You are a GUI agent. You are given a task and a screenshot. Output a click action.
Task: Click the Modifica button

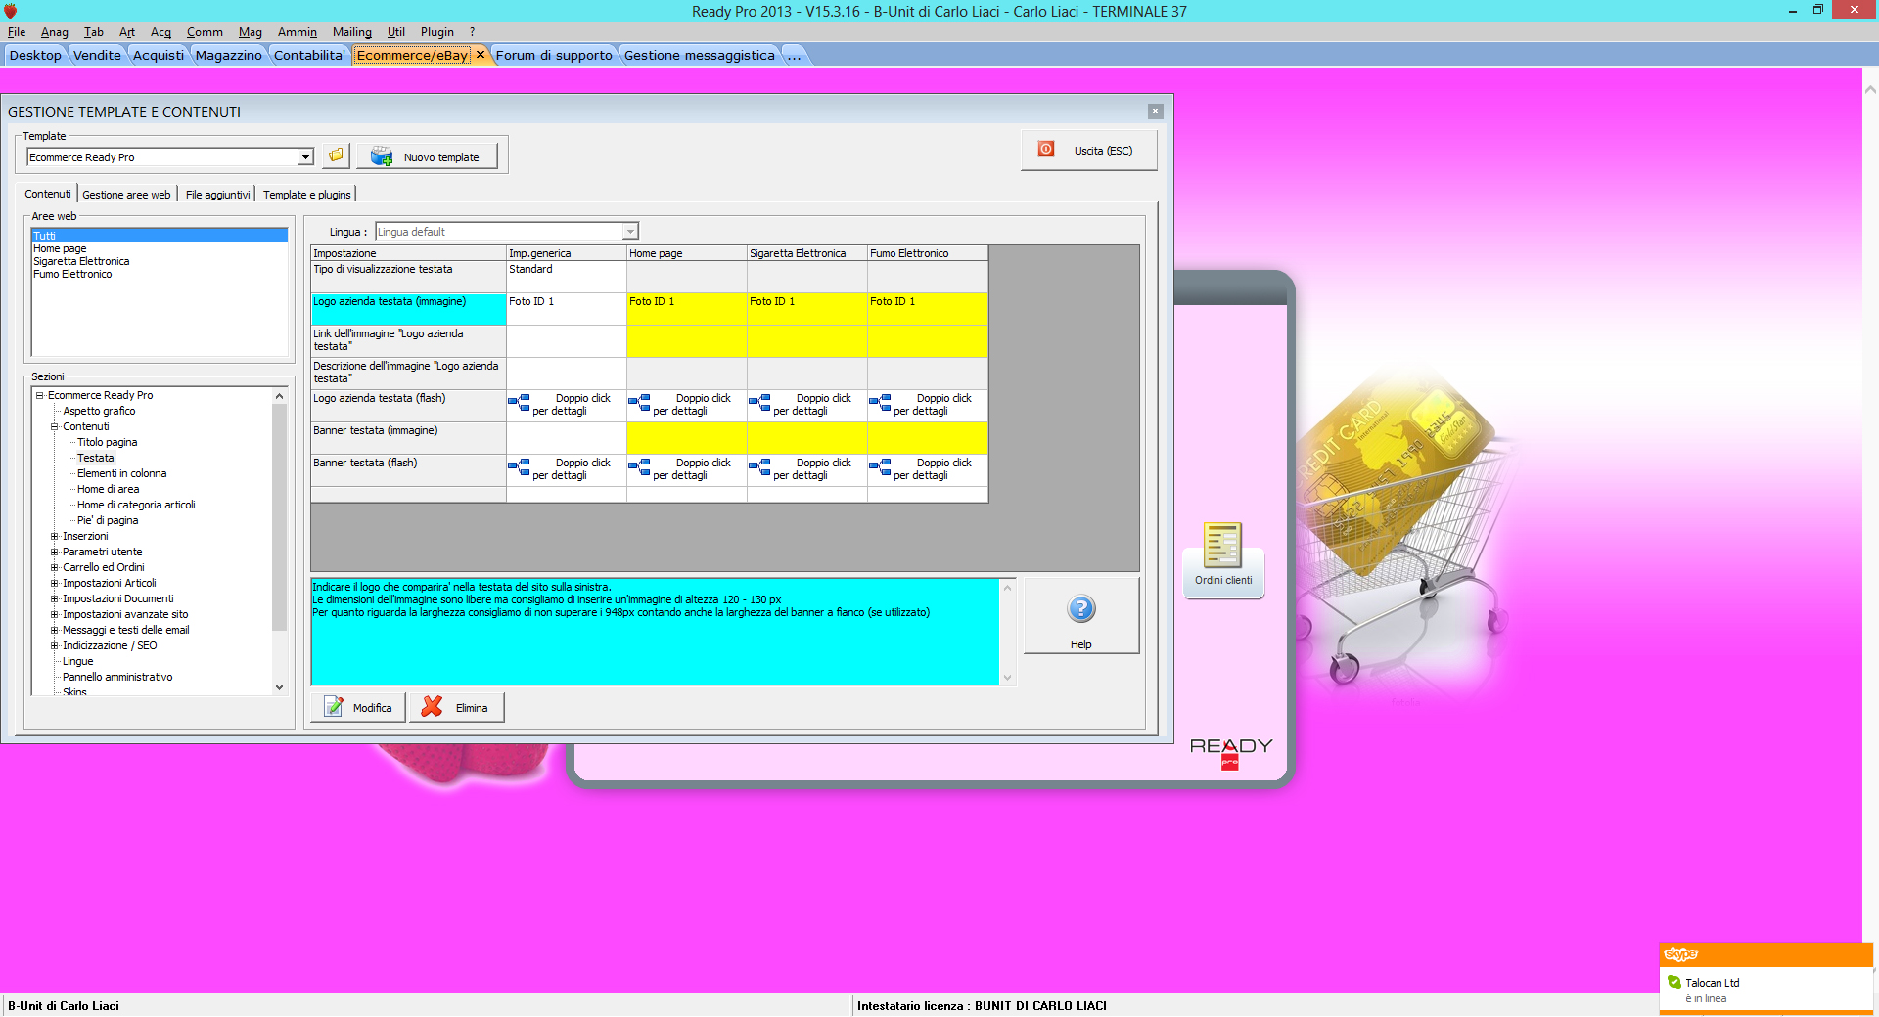[358, 707]
